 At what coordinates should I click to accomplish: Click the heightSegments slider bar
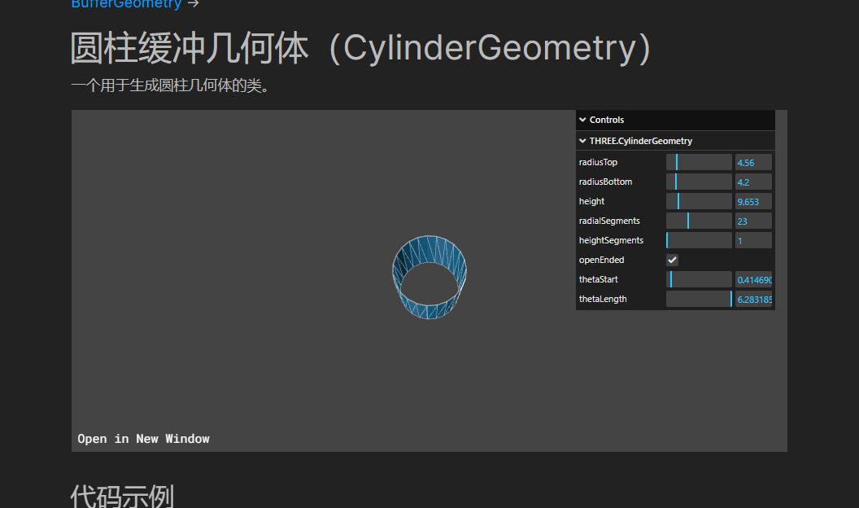click(699, 240)
